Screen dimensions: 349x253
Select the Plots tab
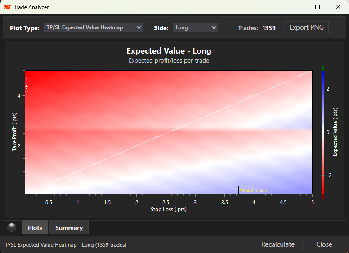(35, 228)
